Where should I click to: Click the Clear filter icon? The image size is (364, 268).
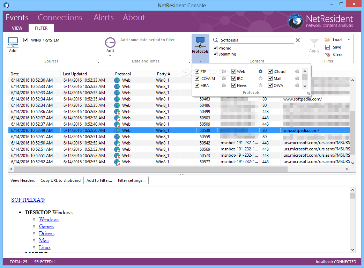tap(327, 54)
